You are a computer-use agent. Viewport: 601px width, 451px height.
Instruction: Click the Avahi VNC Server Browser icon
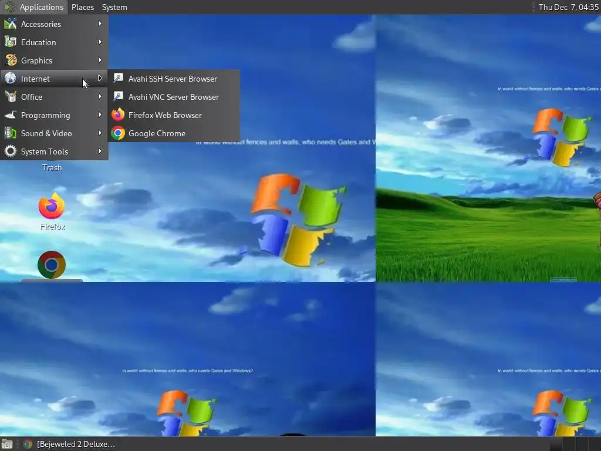point(118,96)
